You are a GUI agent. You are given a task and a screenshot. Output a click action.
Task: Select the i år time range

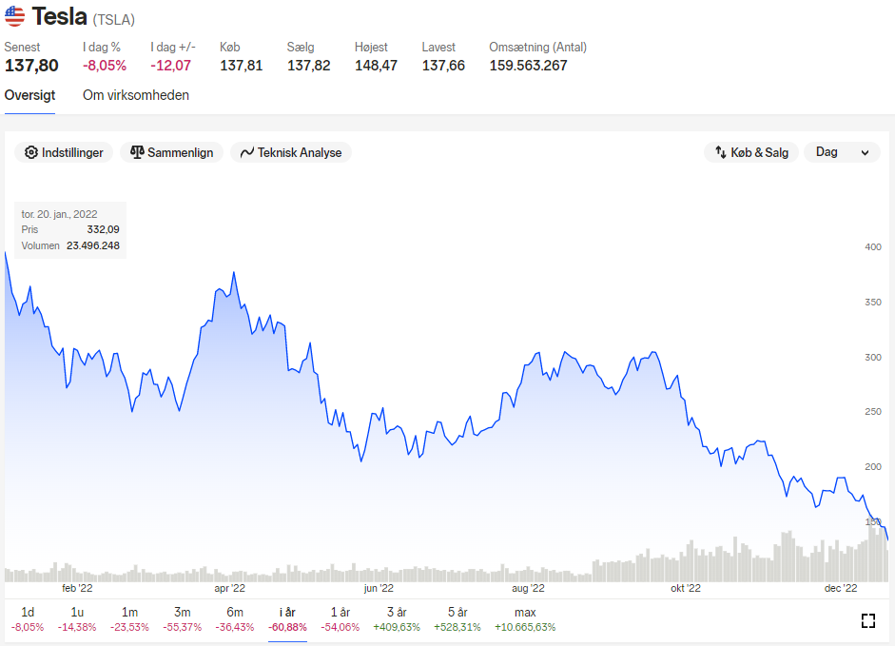(x=287, y=619)
